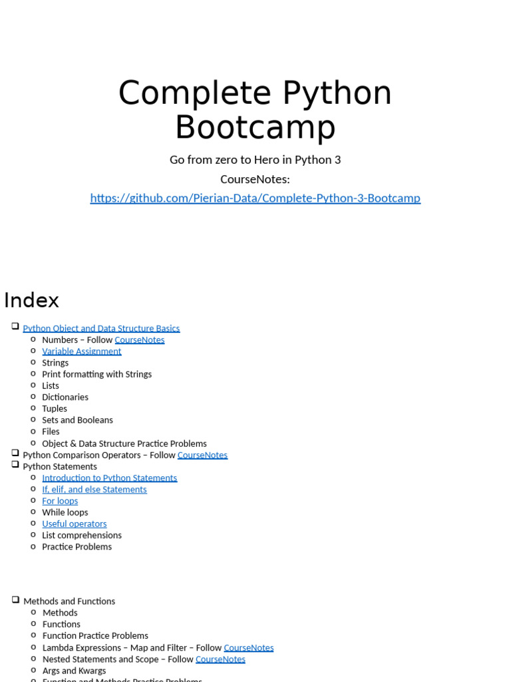Click CourseNotes link after Lambda Expressions line
Screen dimensions: 511x682
click(249, 647)
